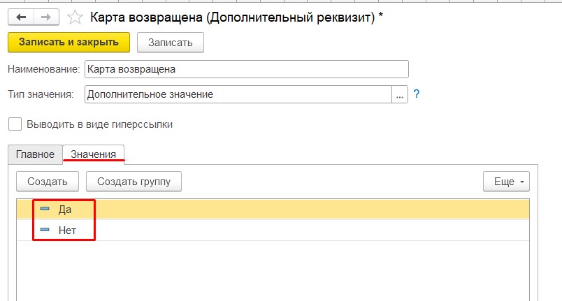Click the Тип значения input field
Image resolution: width=562 pixels, height=301 pixels.
click(x=238, y=94)
